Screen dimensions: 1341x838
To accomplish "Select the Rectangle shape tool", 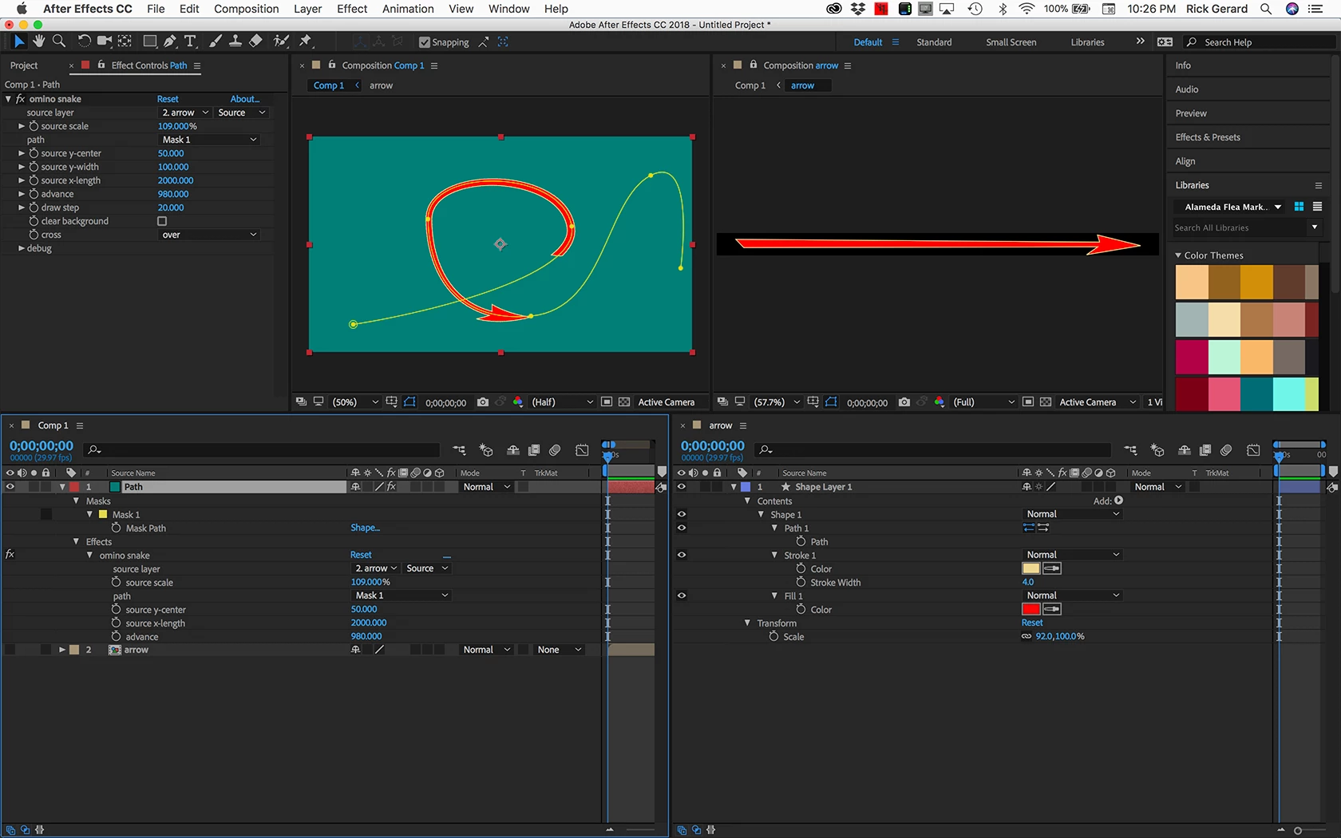I will point(149,42).
